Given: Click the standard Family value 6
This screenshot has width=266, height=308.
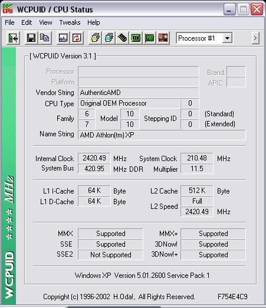Looking at the screenshot, I should point(87,114).
